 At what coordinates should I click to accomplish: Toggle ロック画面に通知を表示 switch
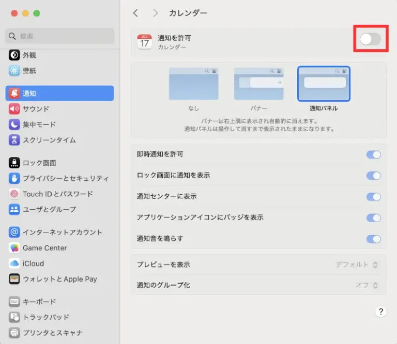pos(373,176)
